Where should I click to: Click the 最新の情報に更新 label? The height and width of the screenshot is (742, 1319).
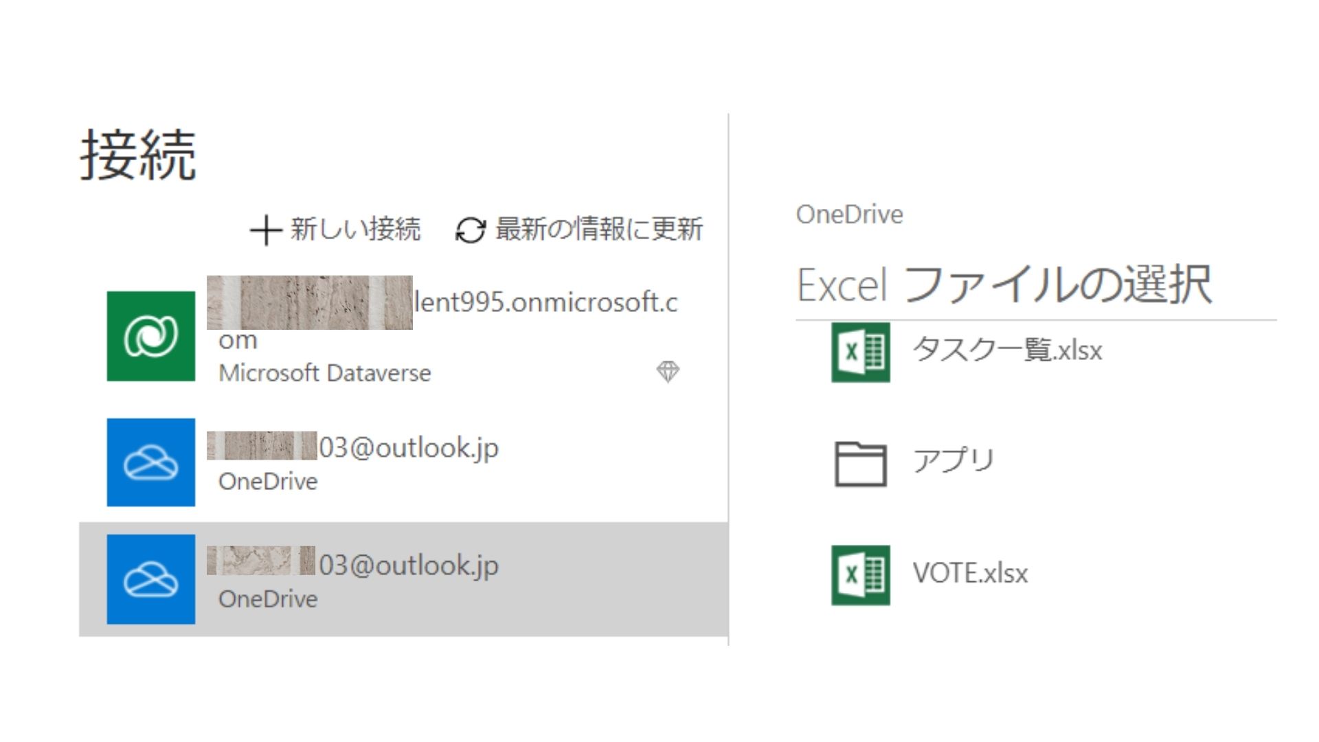pos(598,229)
